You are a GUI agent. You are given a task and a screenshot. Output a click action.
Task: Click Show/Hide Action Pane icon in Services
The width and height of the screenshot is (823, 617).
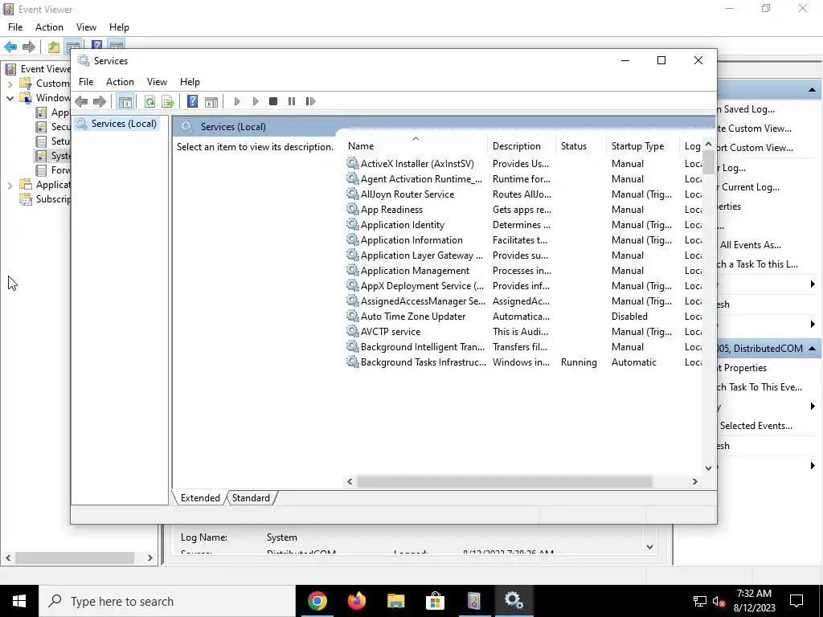(x=211, y=101)
